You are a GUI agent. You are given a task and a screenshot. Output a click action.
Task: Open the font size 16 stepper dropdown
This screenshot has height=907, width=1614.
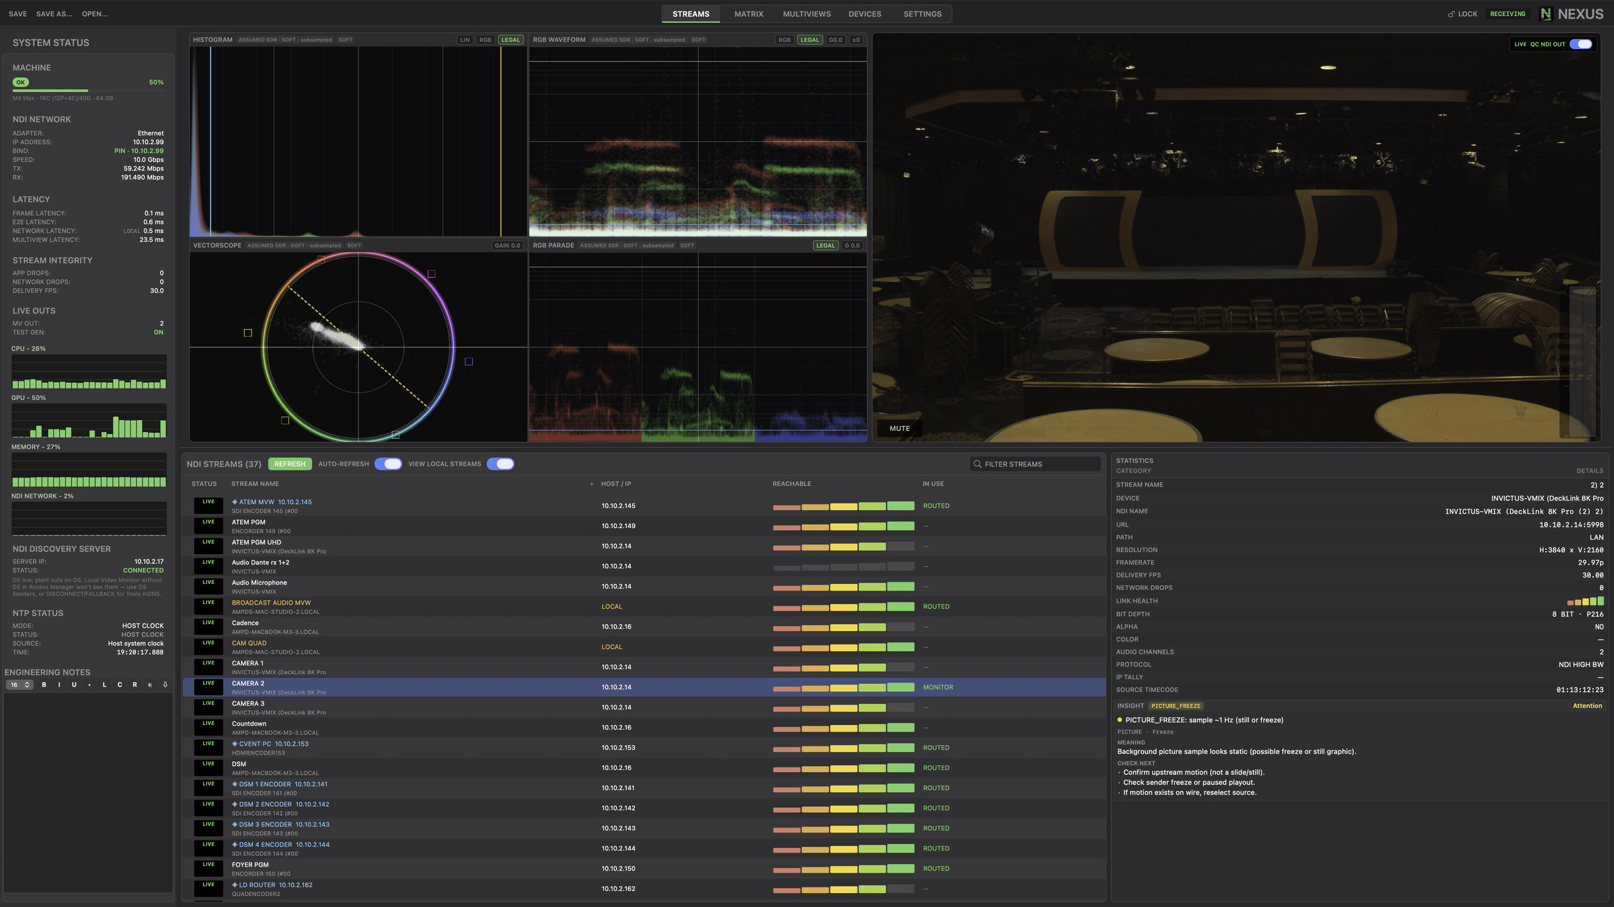click(20, 685)
